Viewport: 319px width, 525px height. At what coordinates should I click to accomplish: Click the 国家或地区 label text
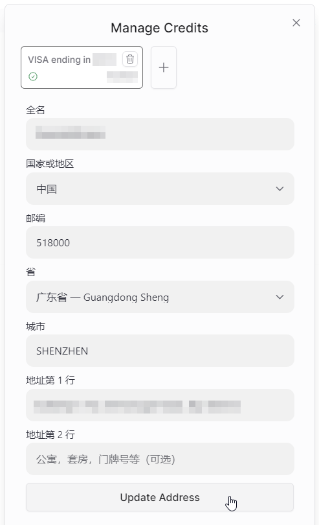click(x=50, y=164)
